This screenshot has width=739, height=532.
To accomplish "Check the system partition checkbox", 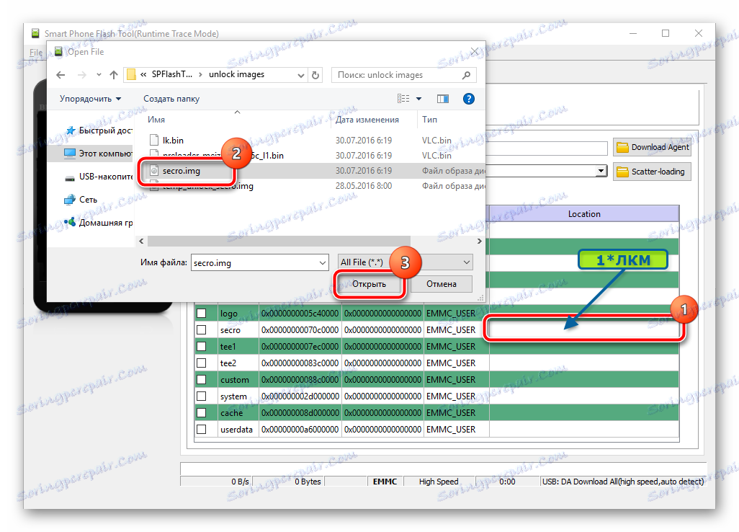I will (x=201, y=396).
